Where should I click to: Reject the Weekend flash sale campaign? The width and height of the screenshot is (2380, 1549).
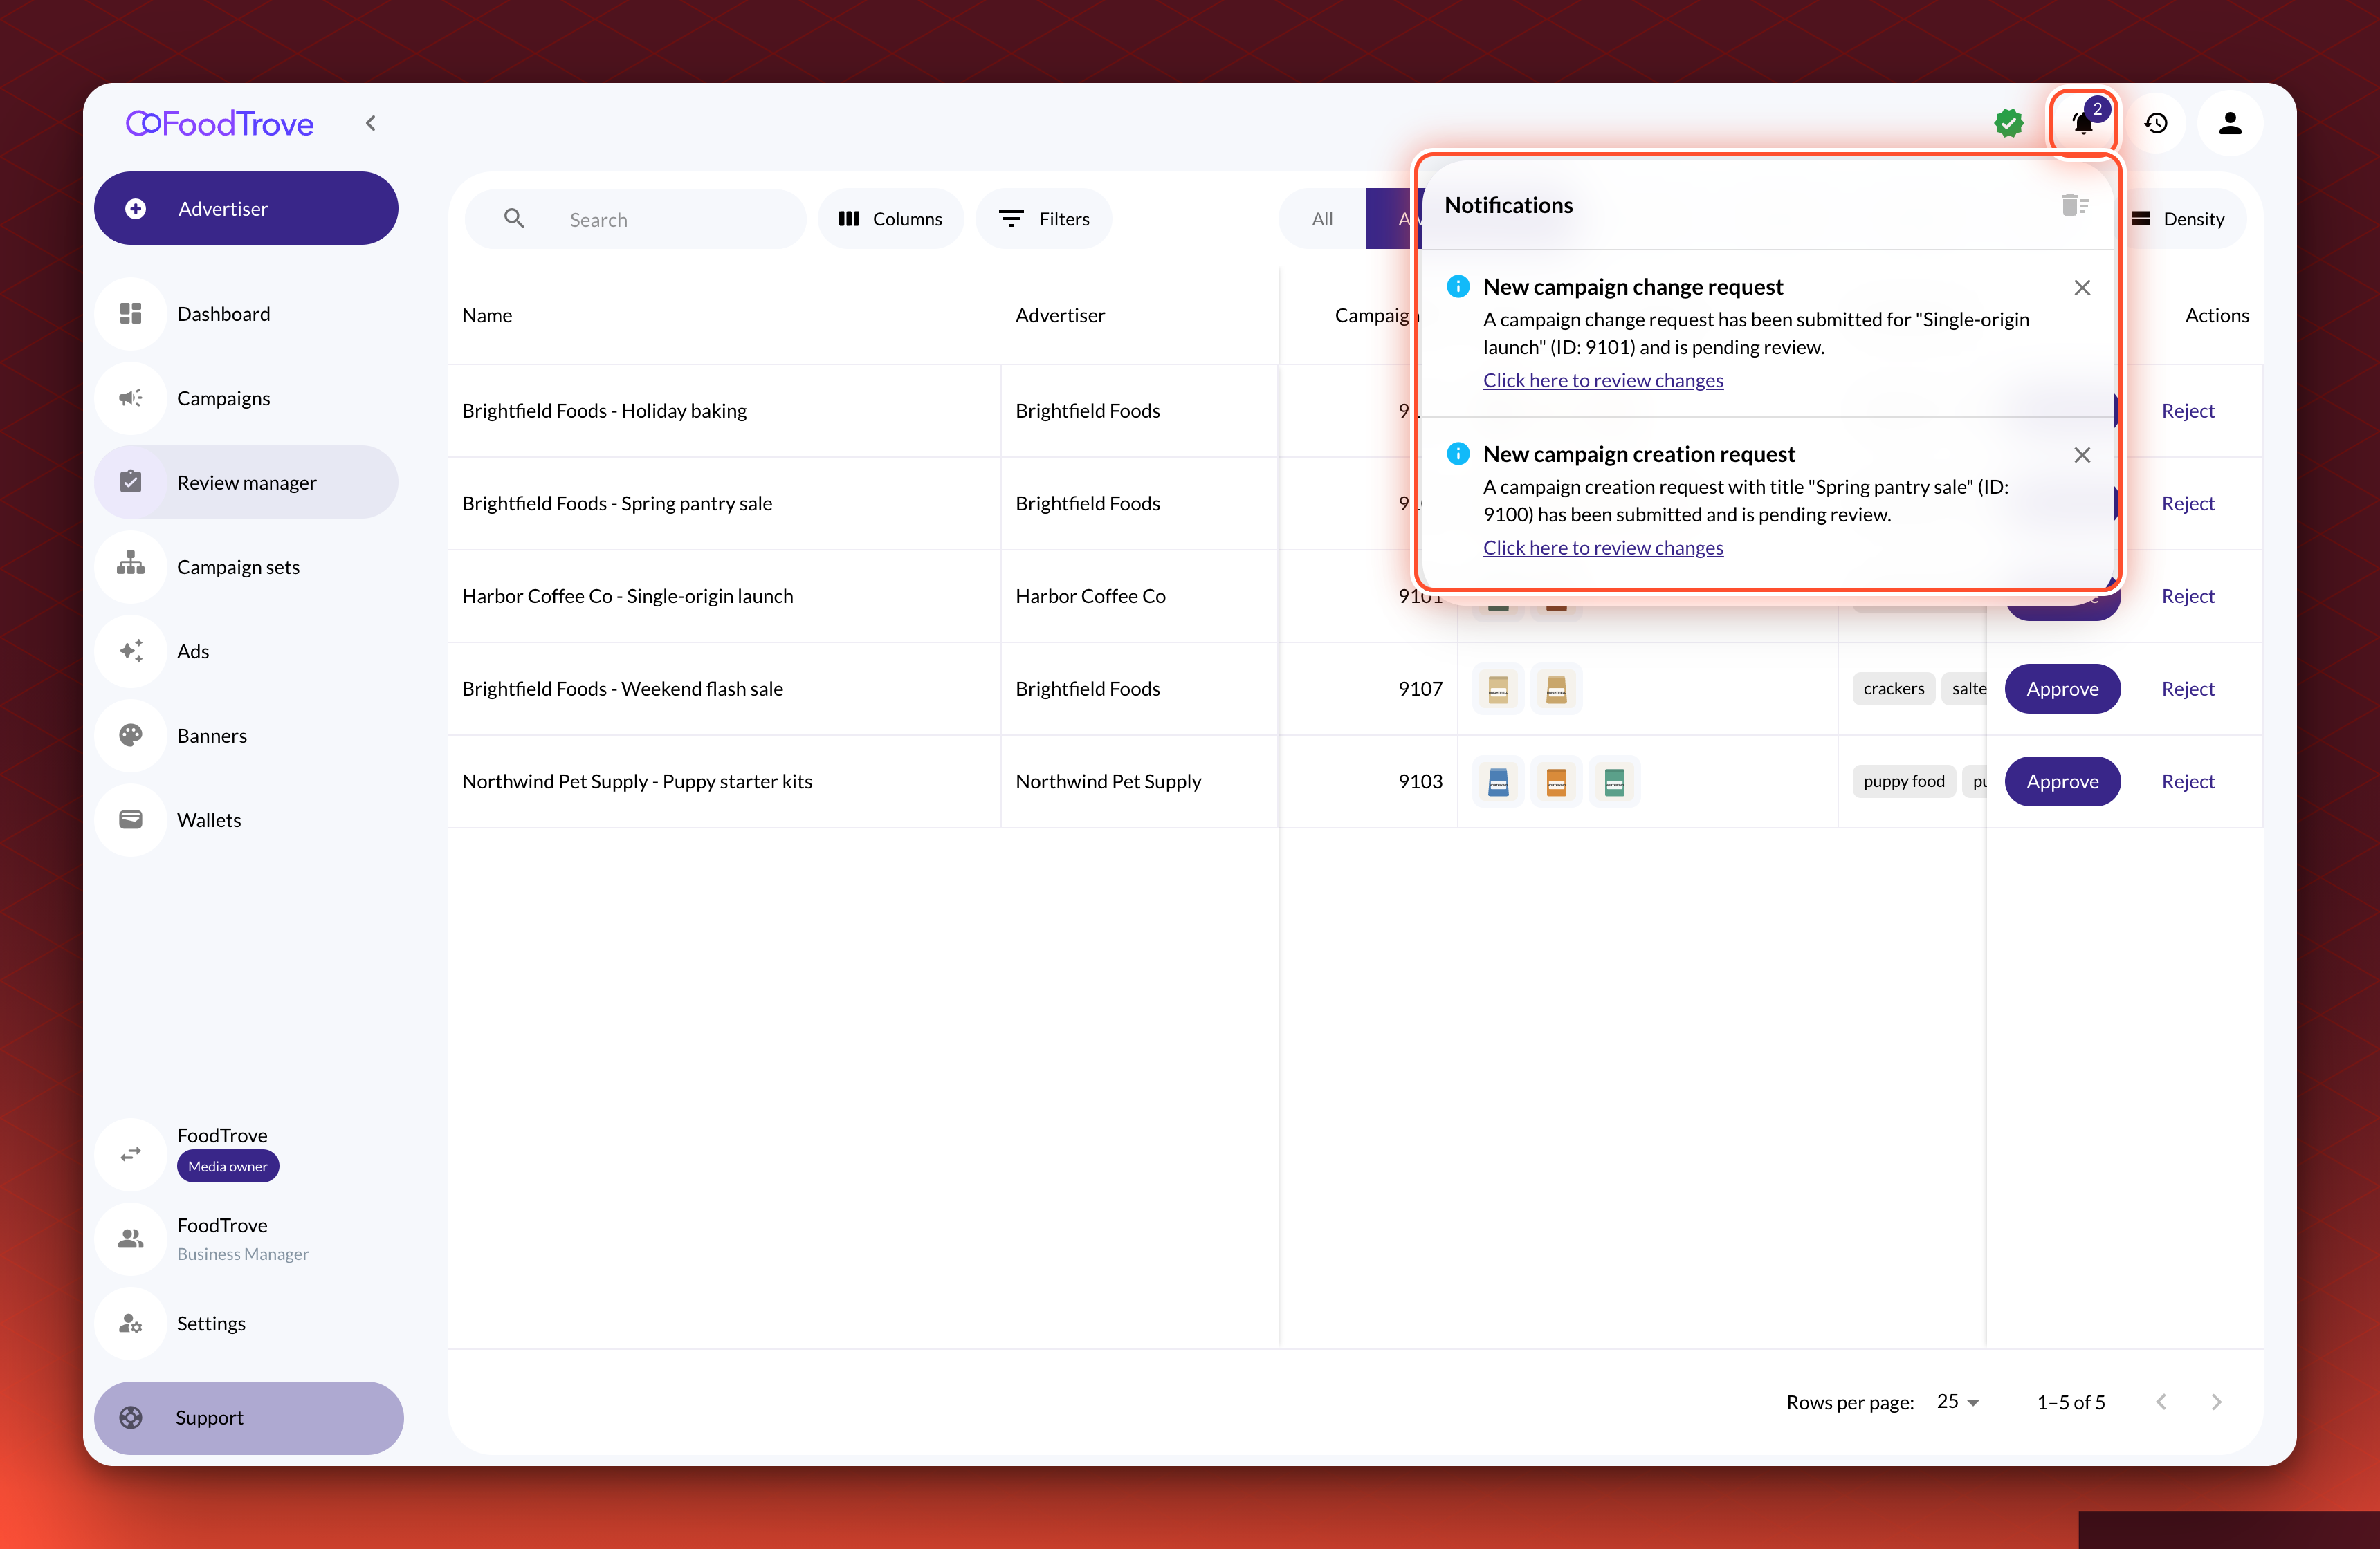(x=2188, y=689)
